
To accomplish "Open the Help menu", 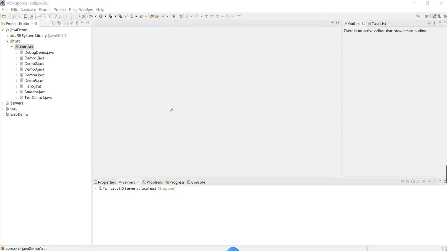I will coord(100,10).
